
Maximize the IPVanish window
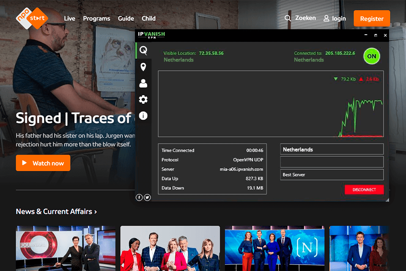pyautogui.click(x=376, y=35)
